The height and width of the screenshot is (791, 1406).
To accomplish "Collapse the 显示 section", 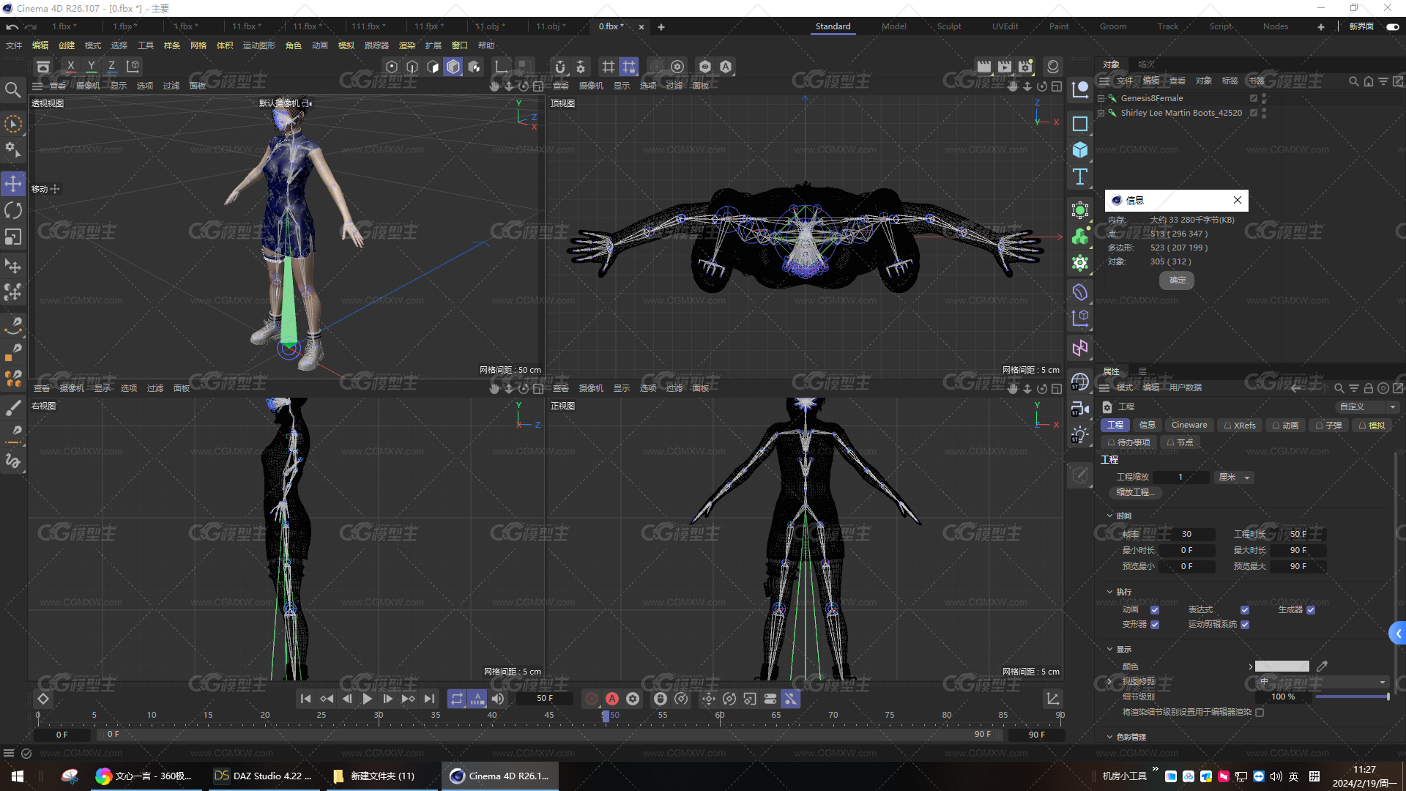I will [x=1109, y=649].
